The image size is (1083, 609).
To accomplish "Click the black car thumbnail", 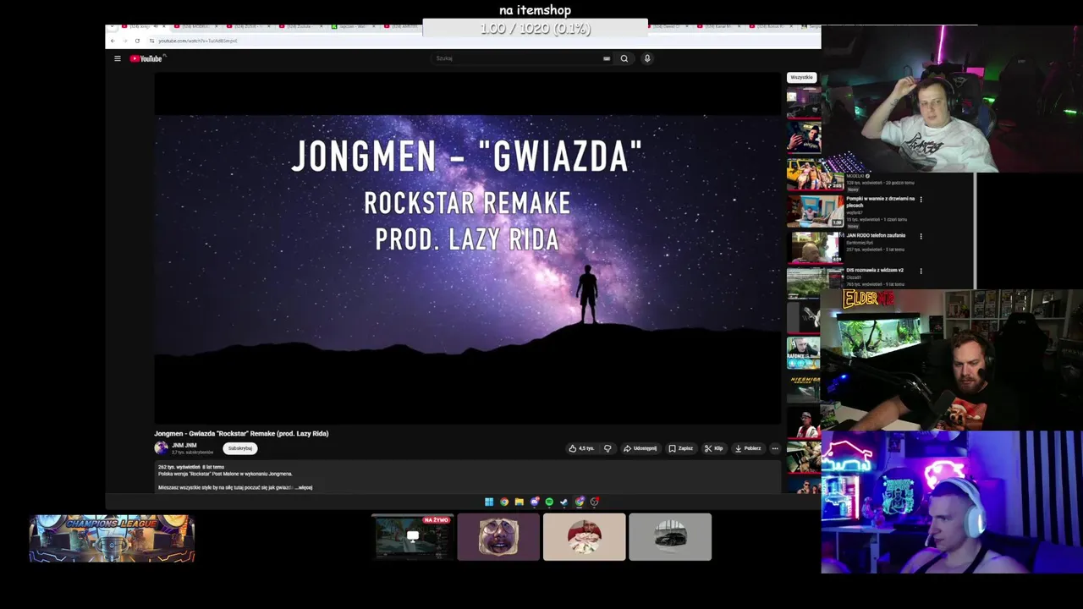I will [670, 537].
